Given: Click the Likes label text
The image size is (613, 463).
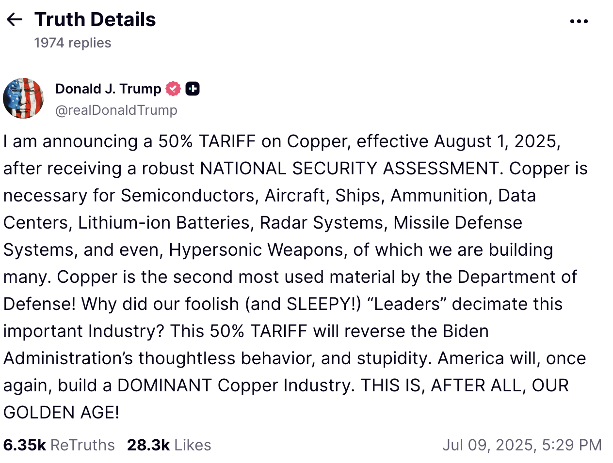Looking at the screenshot, I should [193, 445].
